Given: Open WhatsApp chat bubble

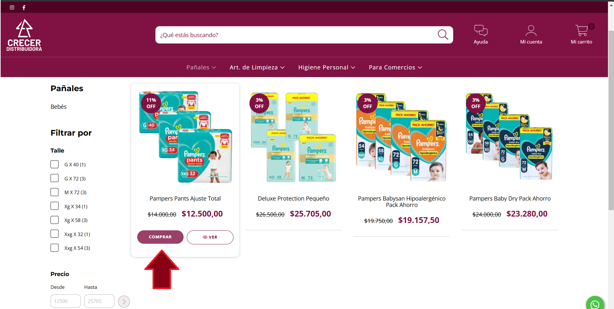Looking at the screenshot, I should pos(595,304).
